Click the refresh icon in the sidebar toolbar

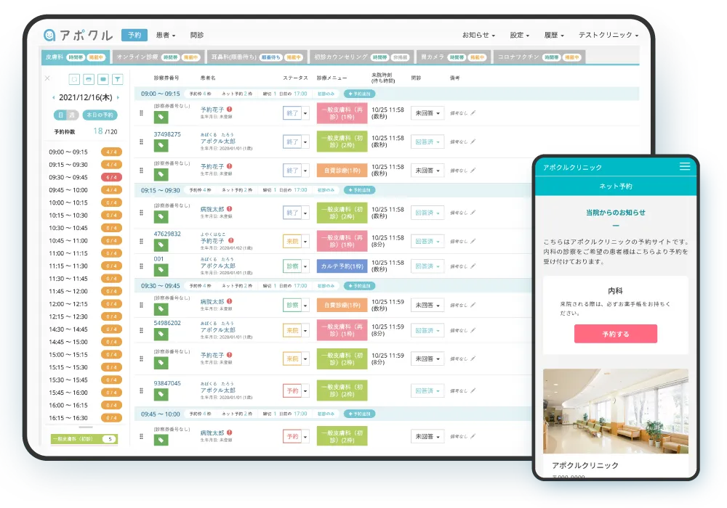(x=73, y=79)
